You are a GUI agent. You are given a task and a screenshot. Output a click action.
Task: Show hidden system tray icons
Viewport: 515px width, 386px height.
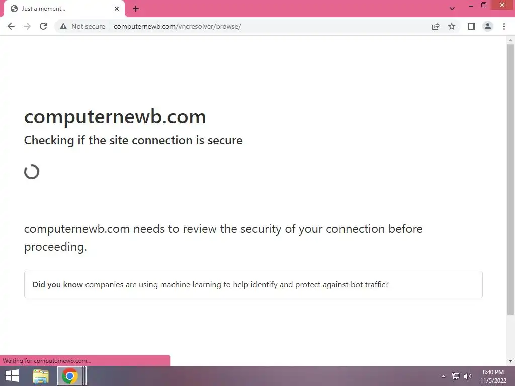[444, 376]
